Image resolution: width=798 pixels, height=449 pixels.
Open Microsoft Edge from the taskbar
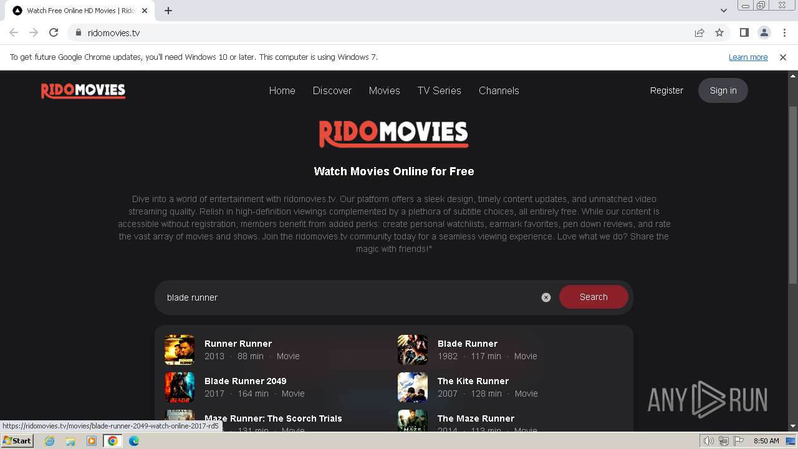[134, 441]
